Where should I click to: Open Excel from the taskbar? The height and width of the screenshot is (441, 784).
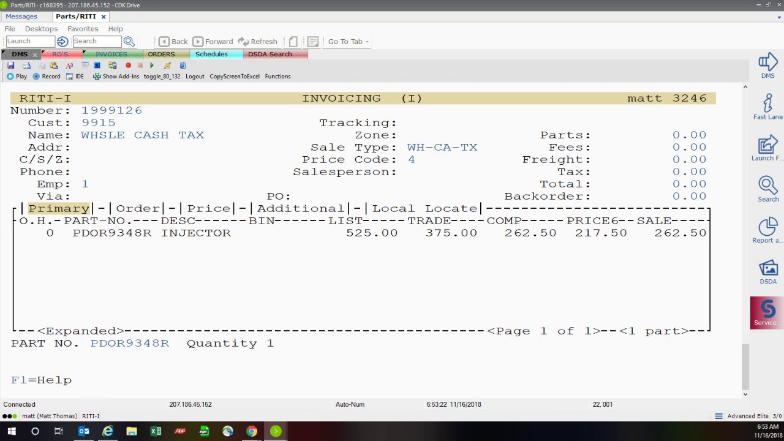156,431
